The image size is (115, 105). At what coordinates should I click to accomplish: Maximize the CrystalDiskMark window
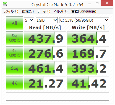coord(97,3)
